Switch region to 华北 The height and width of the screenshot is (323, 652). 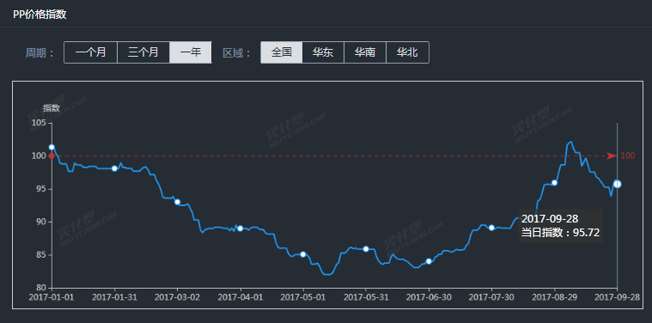click(x=407, y=52)
